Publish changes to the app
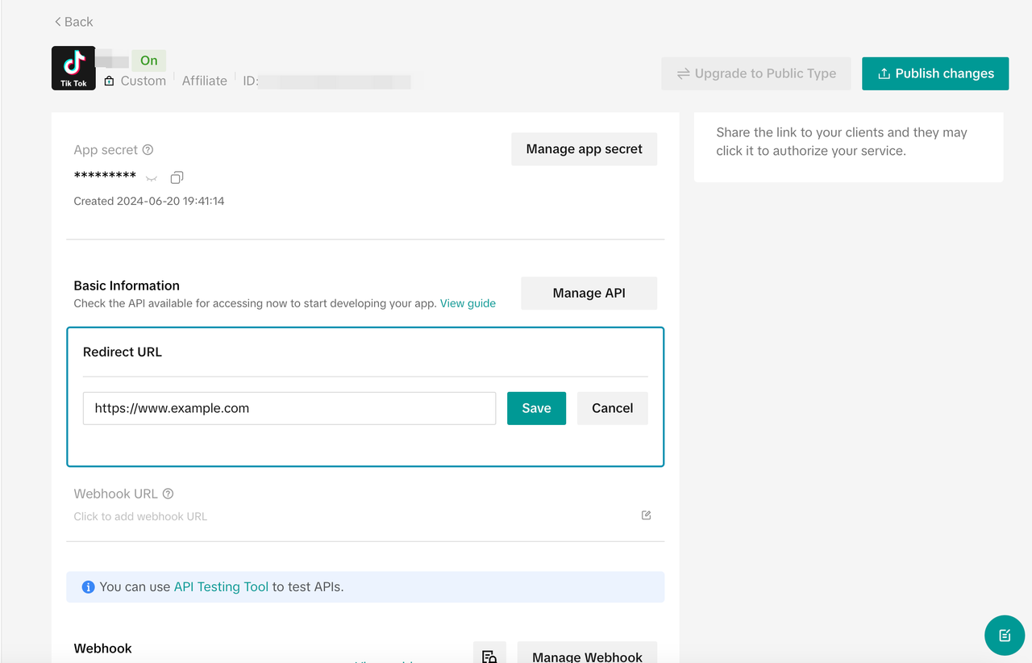 coord(935,73)
